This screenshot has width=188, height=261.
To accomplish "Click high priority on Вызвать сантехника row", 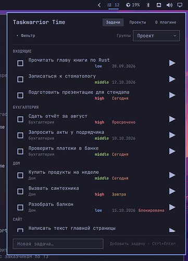I will coord(99,194).
